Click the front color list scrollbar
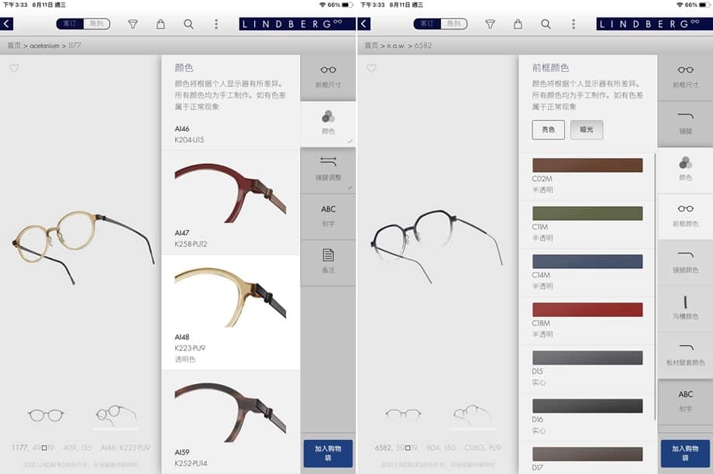 click(655, 287)
